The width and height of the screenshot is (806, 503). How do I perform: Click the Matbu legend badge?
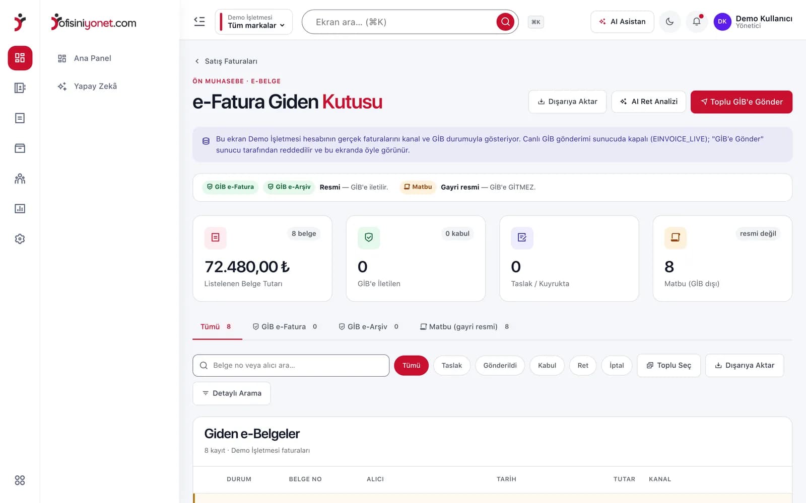tap(418, 187)
